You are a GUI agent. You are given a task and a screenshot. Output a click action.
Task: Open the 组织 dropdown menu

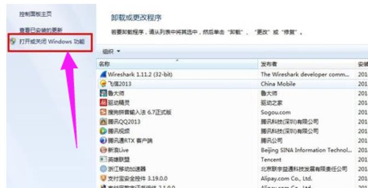coord(111,52)
